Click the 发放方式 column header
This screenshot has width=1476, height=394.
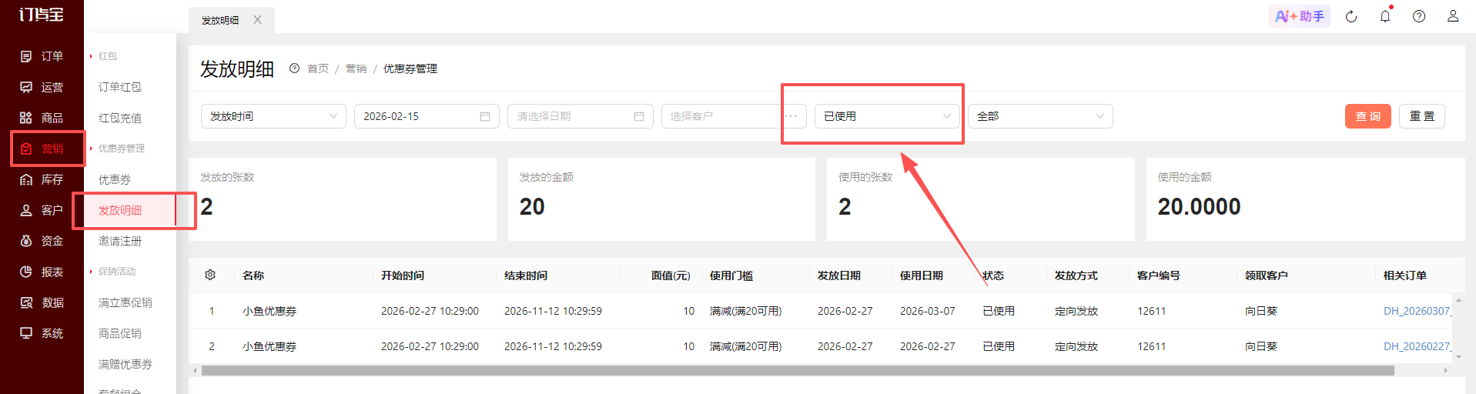tap(1076, 275)
